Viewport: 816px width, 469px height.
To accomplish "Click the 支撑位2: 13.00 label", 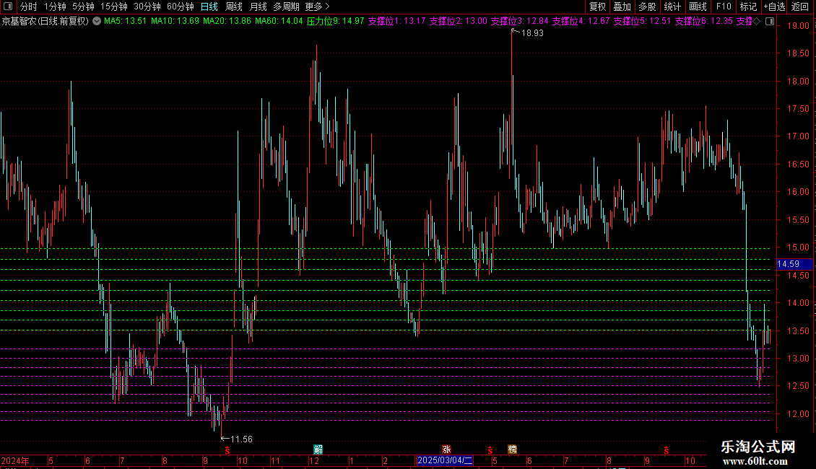I will pos(458,22).
